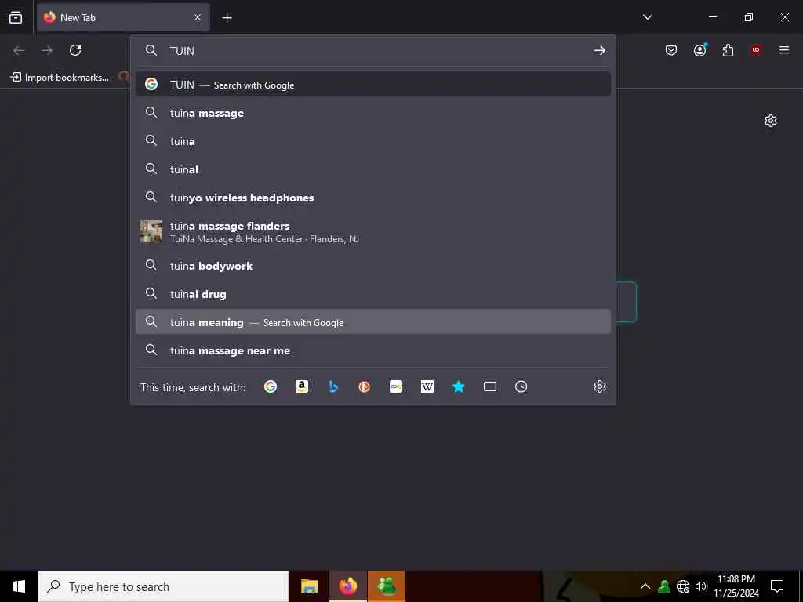Open a new tab with plus button
The height and width of the screenshot is (602, 803).
coord(227,18)
